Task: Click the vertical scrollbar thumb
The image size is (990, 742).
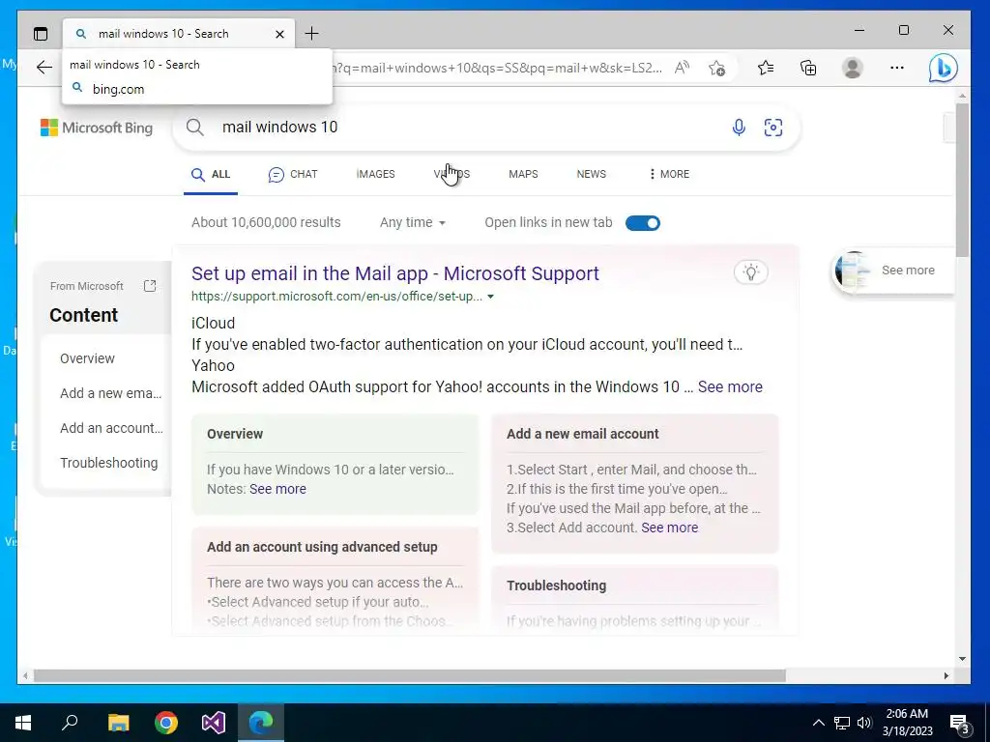Action: point(962,180)
